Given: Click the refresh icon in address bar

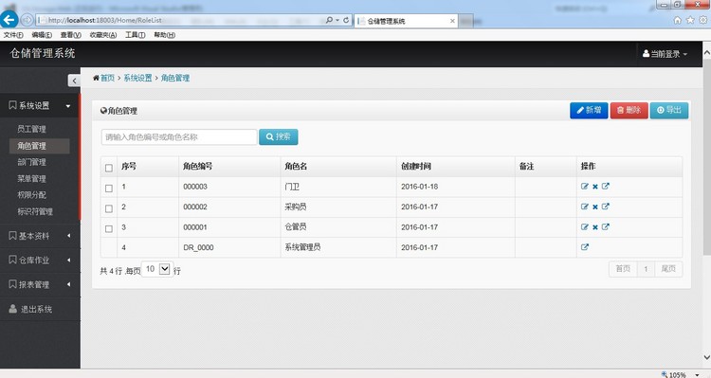Looking at the screenshot, I should coord(346,20).
